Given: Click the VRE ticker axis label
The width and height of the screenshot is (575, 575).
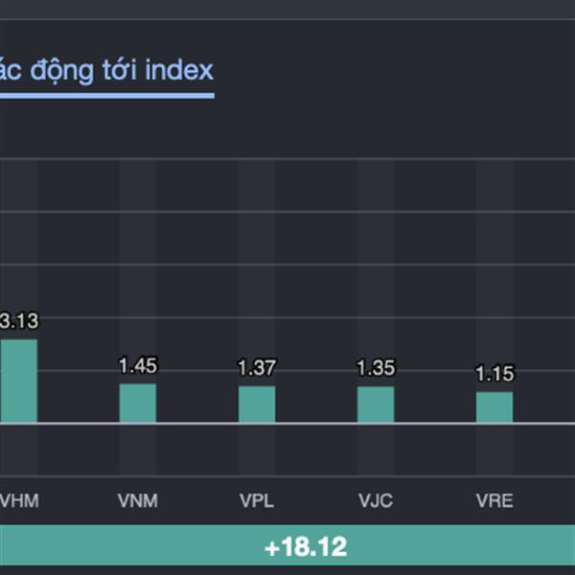Looking at the screenshot, I should (x=494, y=500).
